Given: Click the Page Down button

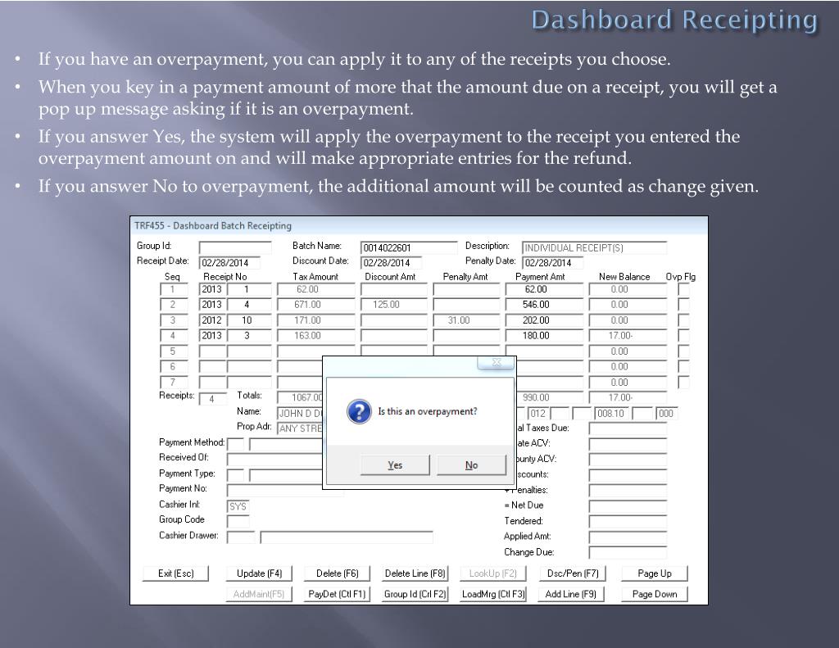Looking at the screenshot, I should pyautogui.click(x=655, y=594).
